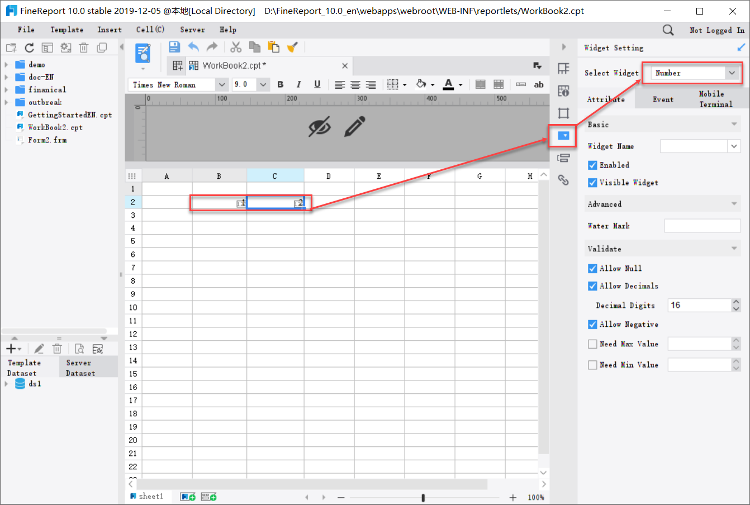Viewport: 750px width, 505px height.
Task: Underline text with the U icon
Action: [x=317, y=84]
